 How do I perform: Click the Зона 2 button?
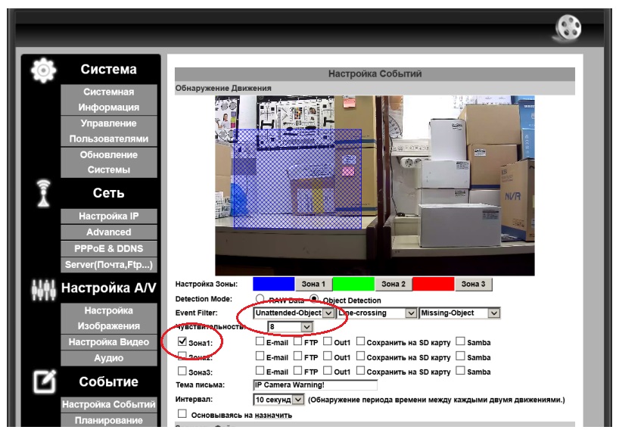(x=393, y=284)
